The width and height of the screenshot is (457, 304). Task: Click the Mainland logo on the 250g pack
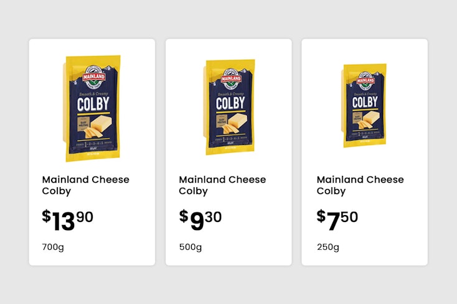[366, 80]
